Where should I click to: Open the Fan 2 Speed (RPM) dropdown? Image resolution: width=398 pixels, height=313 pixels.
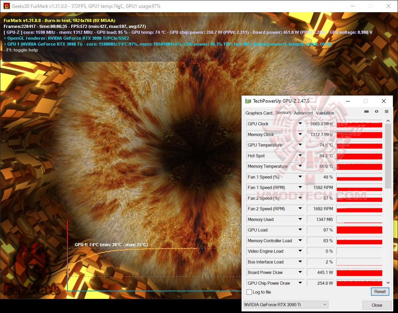(300, 209)
